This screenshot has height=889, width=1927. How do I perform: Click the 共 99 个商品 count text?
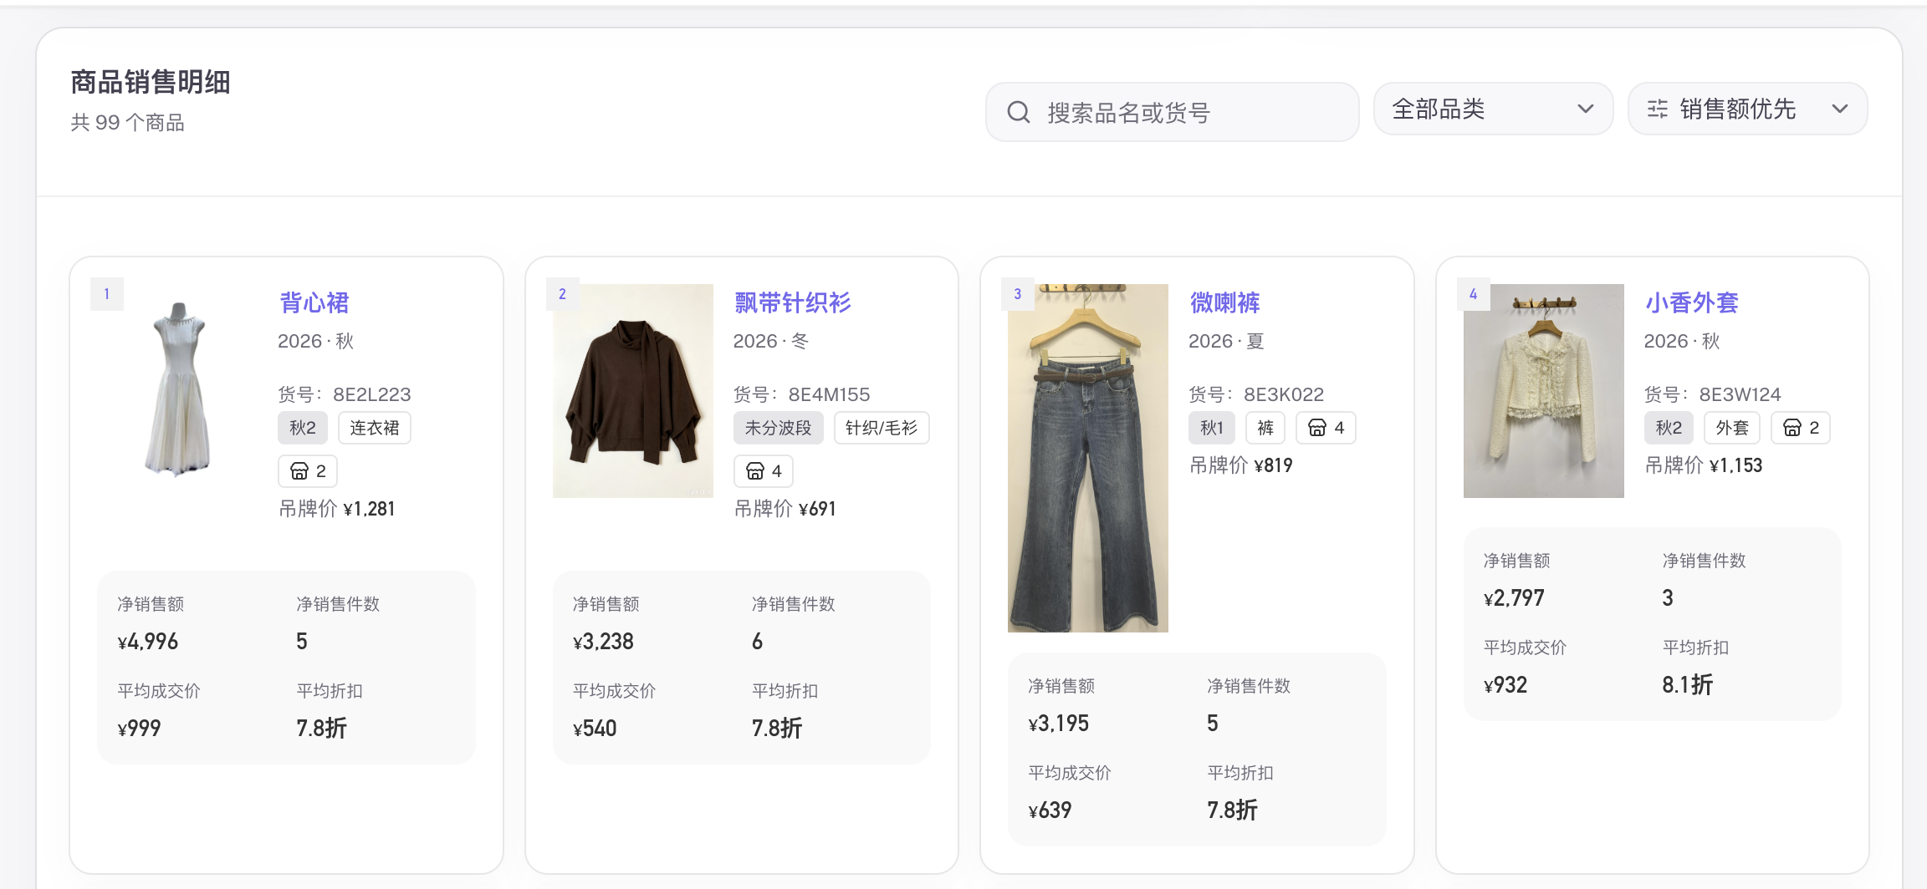click(x=127, y=123)
